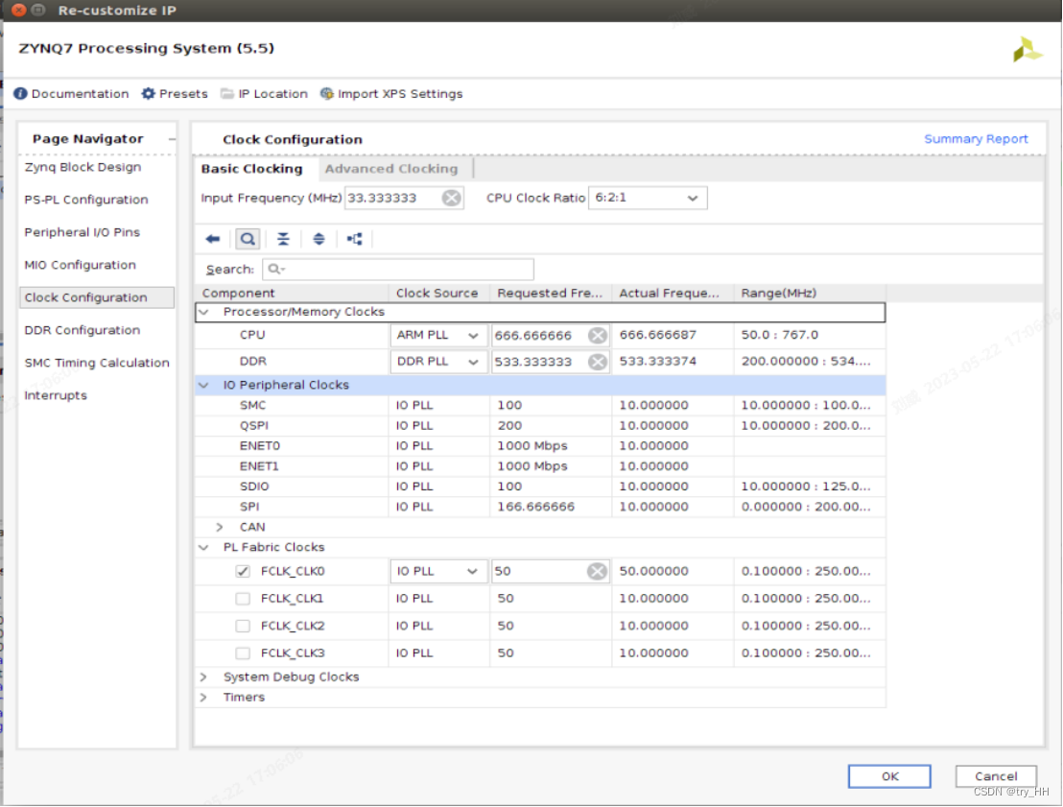Screen dimensions: 1063x807
Task: Click the hierarchy tree view toolbar icon
Action: 355,239
